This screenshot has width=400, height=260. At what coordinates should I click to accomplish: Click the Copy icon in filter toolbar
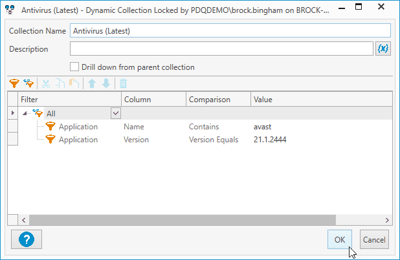[x=60, y=83]
